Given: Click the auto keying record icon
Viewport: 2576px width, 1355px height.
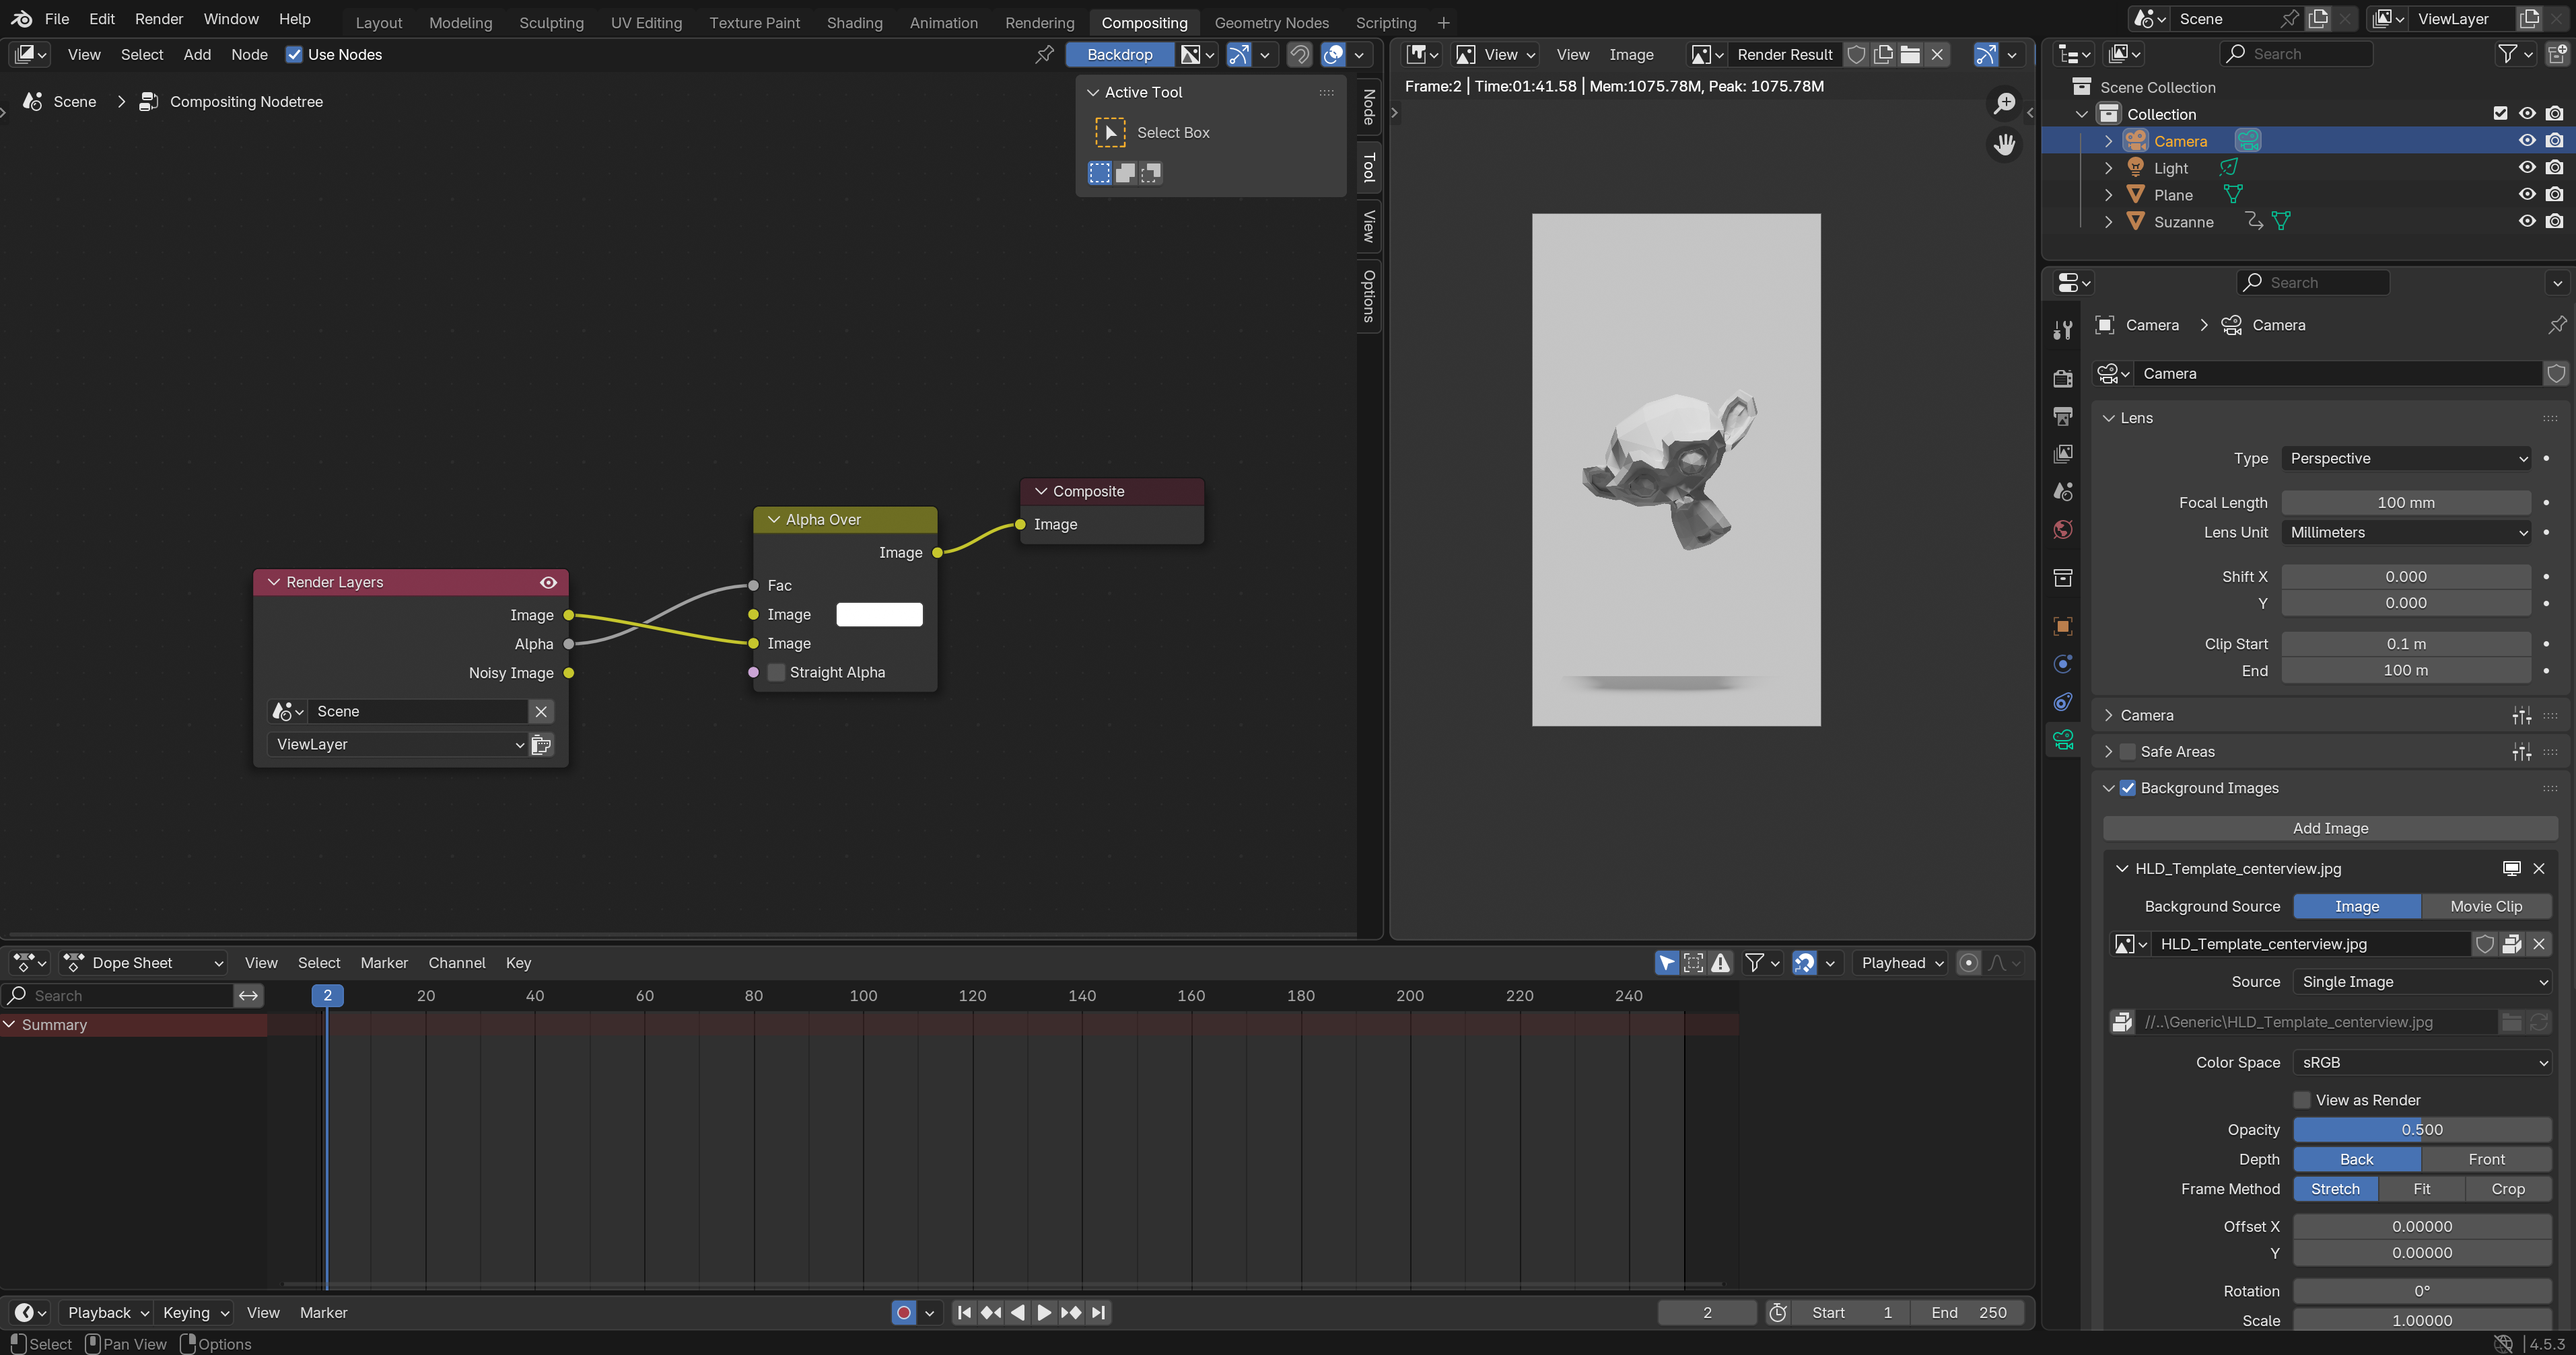Looking at the screenshot, I should pyautogui.click(x=903, y=1312).
